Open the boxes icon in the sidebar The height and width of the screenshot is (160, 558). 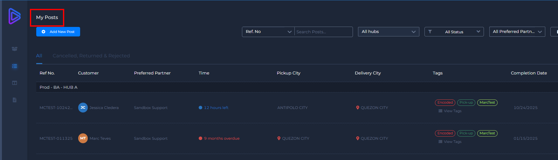15,49
